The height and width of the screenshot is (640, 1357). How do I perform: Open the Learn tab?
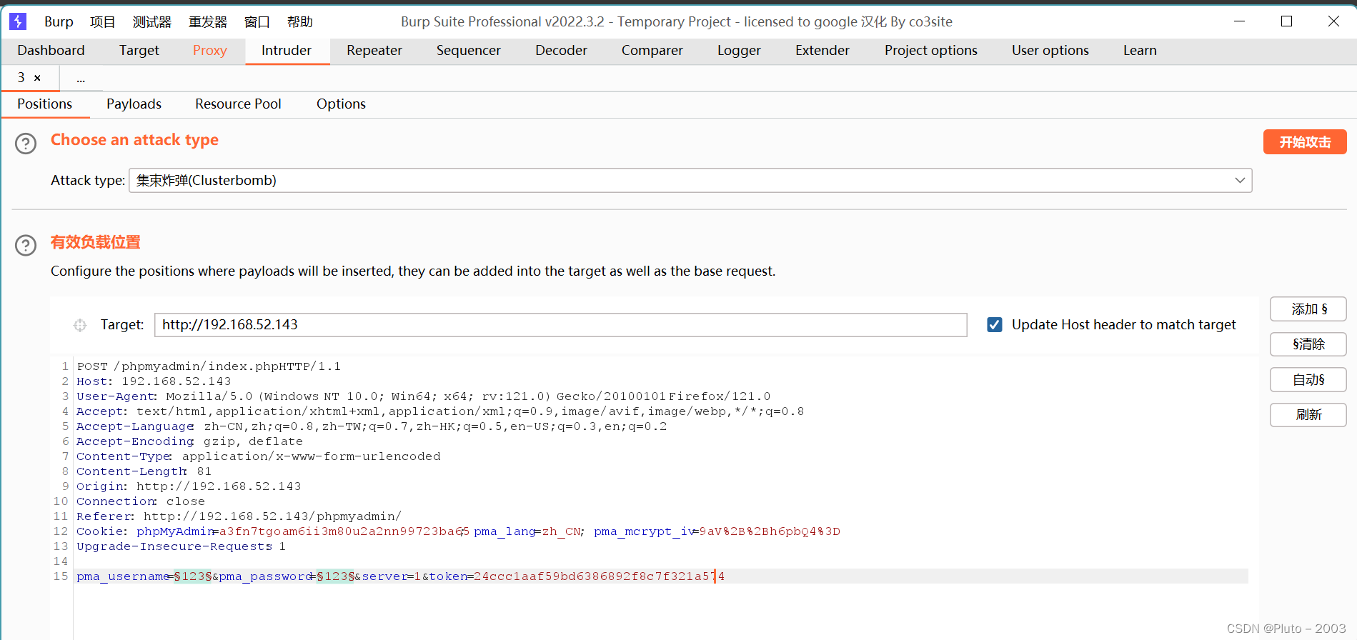(1139, 51)
